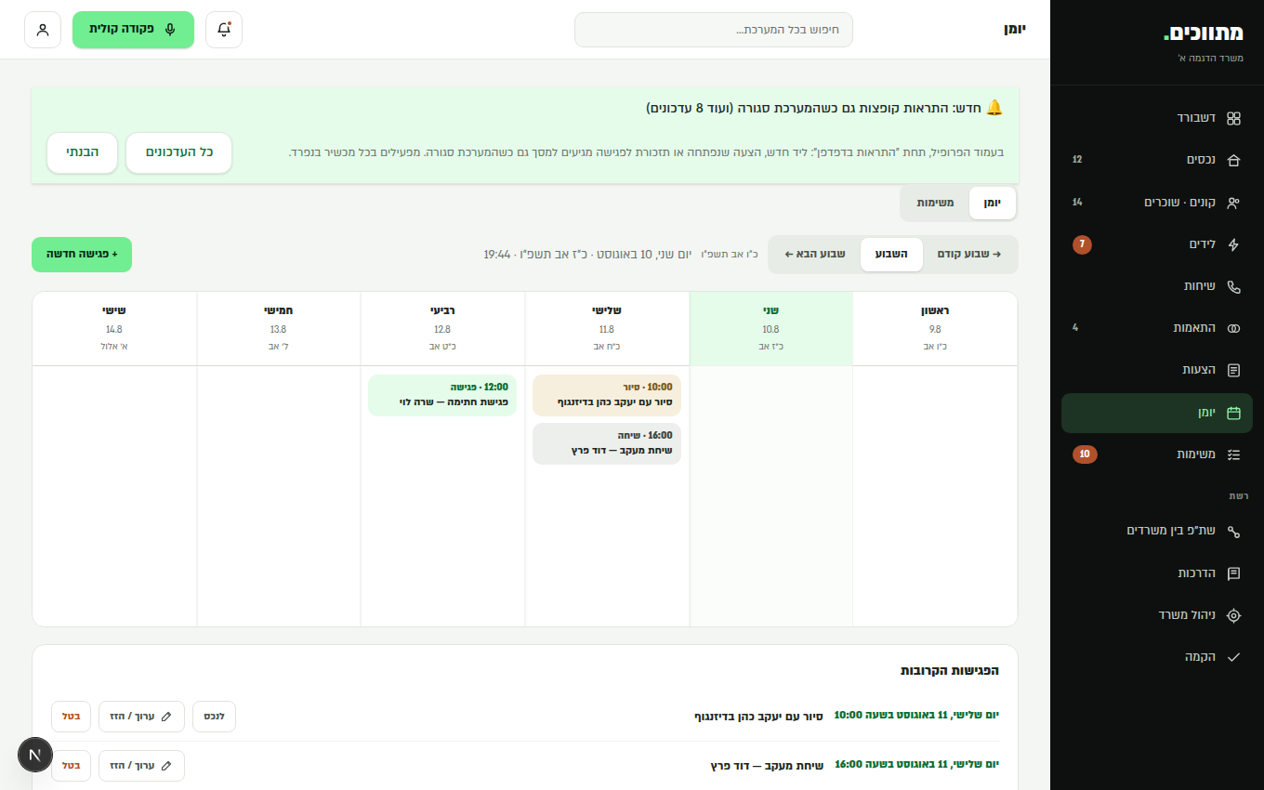Click the שיחות phone icon
Viewport: 1264px width, 790px height.
1233,286
